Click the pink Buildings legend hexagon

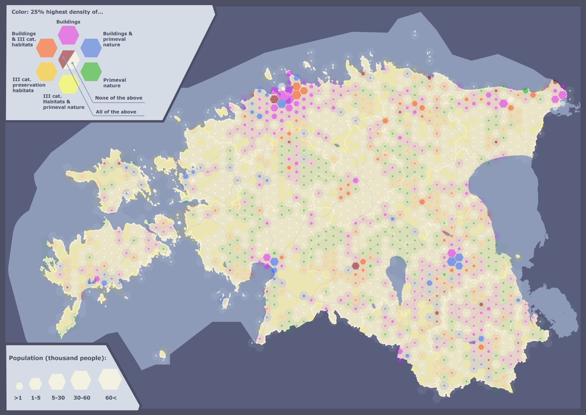tap(68, 35)
